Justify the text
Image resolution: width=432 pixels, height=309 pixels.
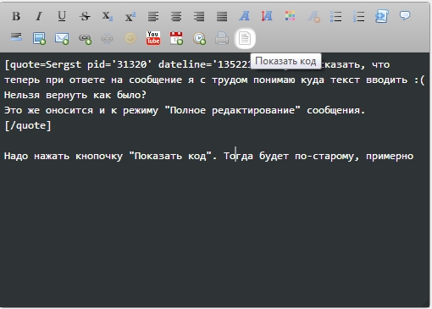(222, 16)
